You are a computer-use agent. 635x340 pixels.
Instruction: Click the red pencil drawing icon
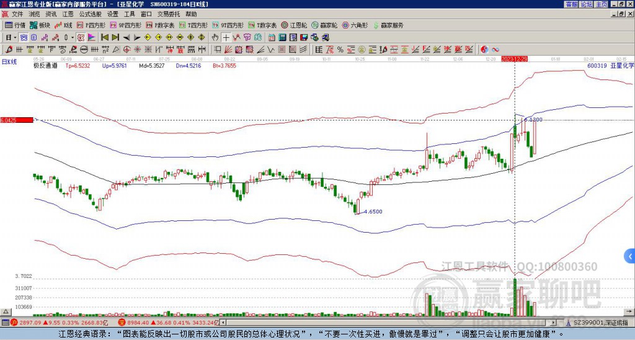[x=8, y=50]
